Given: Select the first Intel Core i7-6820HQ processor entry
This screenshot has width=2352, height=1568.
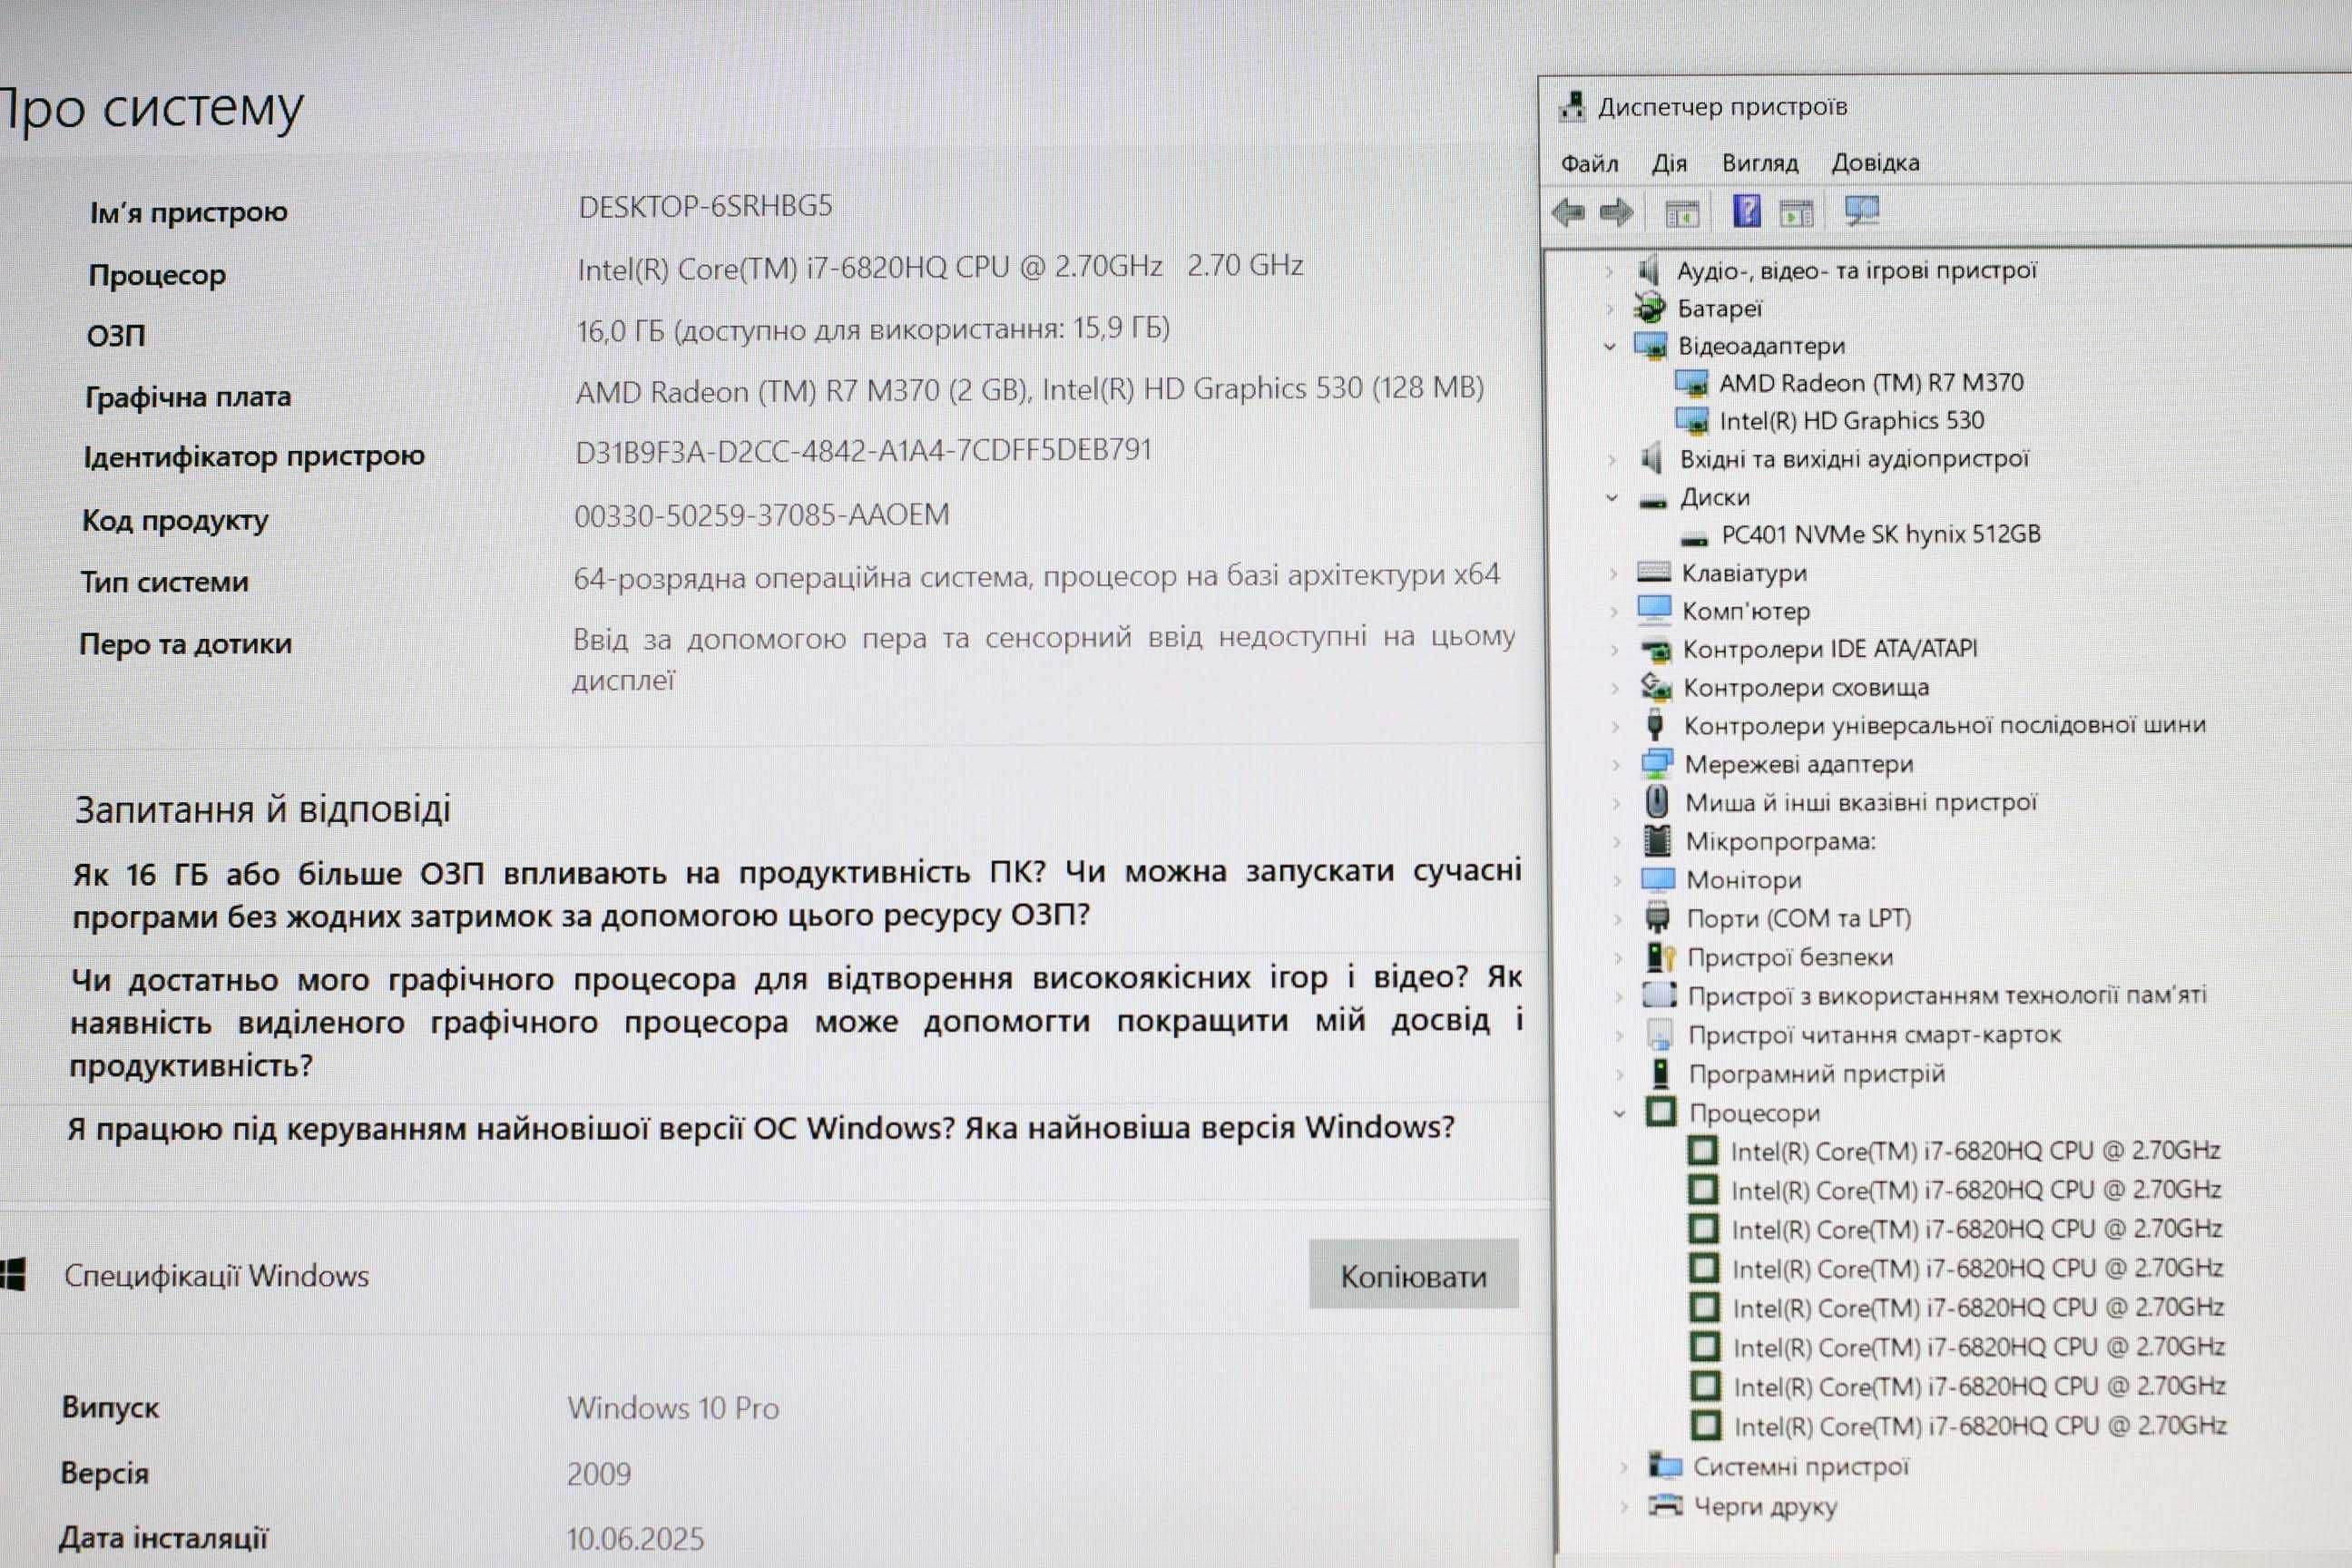Looking at the screenshot, I should tap(1975, 1151).
